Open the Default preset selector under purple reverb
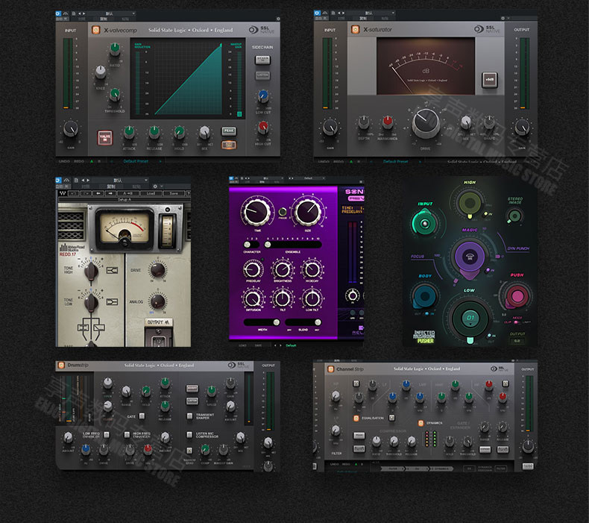The image size is (589, 523). (x=291, y=345)
